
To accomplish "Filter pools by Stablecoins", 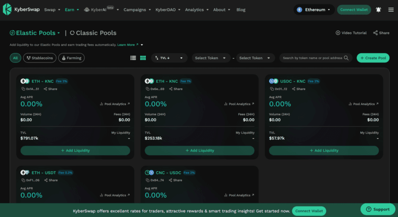I will [x=40, y=58].
